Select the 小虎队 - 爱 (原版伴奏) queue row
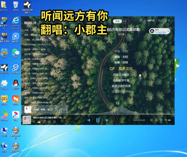The image size is (187, 157). point(45,40)
